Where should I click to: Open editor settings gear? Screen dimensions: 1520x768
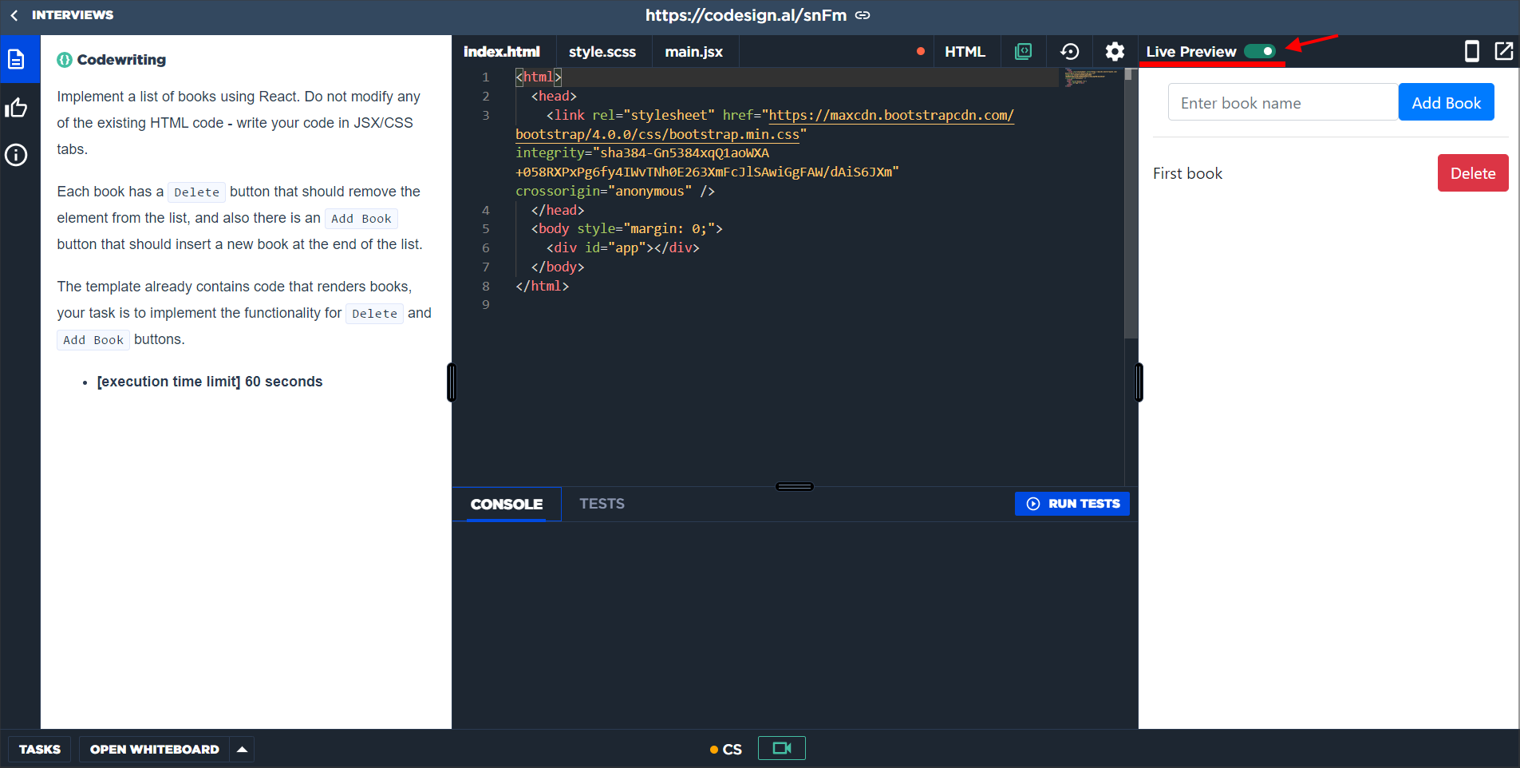pos(1115,51)
